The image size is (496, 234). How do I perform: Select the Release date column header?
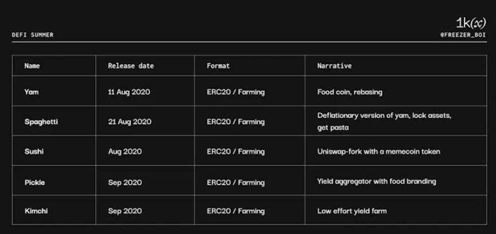click(131, 66)
